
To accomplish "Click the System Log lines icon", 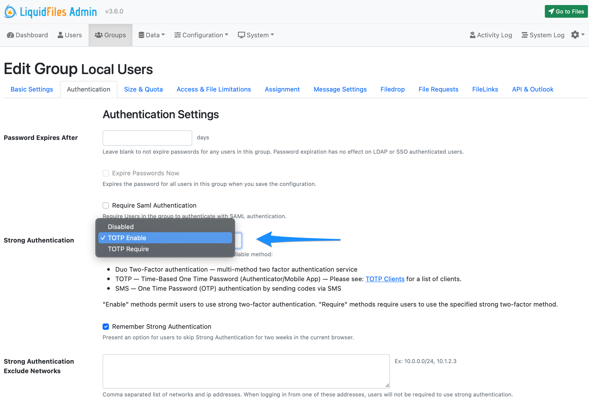I will (x=524, y=35).
